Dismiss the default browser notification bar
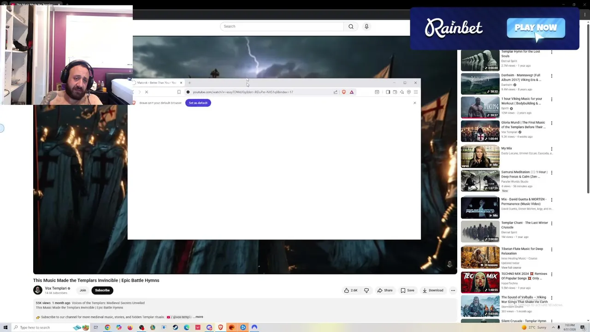Viewport: 590px width, 332px height. pyautogui.click(x=415, y=103)
